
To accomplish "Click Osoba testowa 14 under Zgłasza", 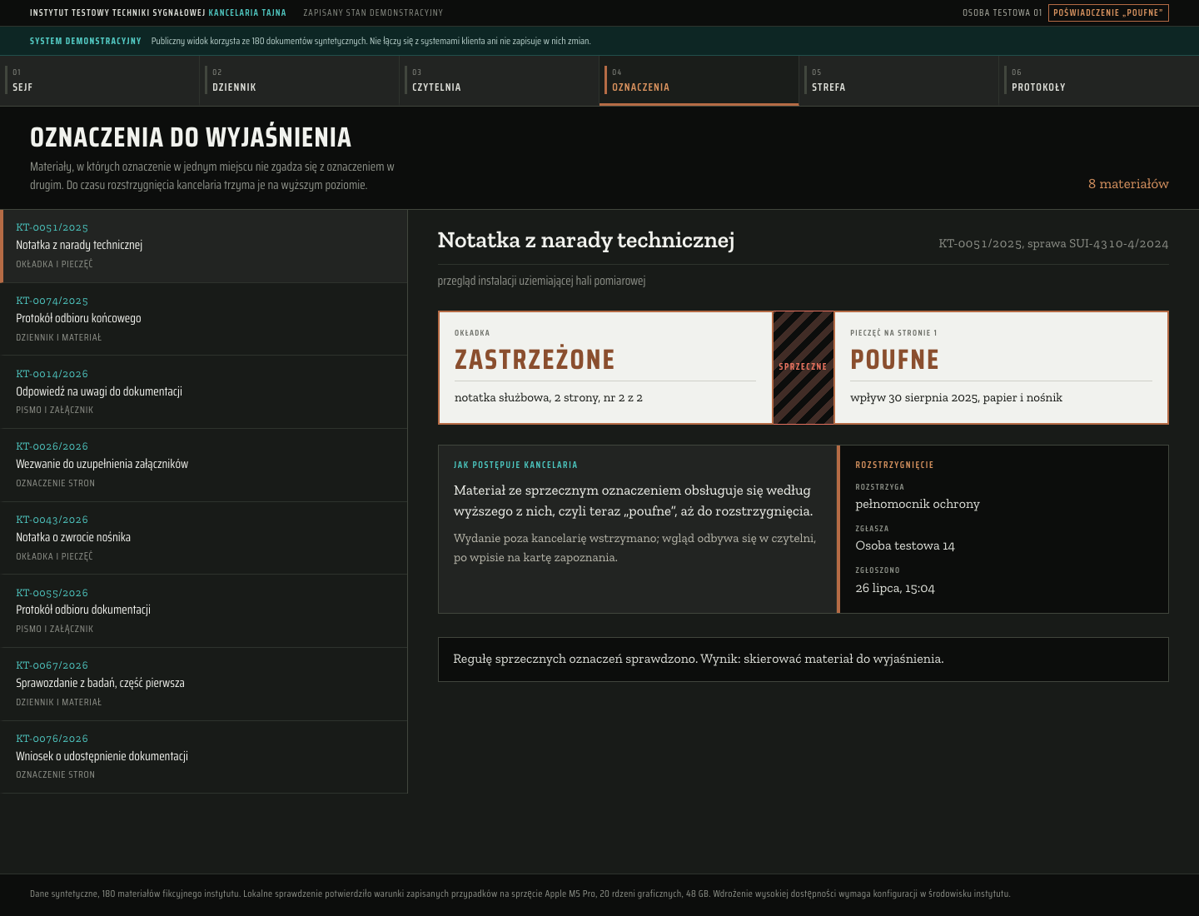I will pos(905,546).
